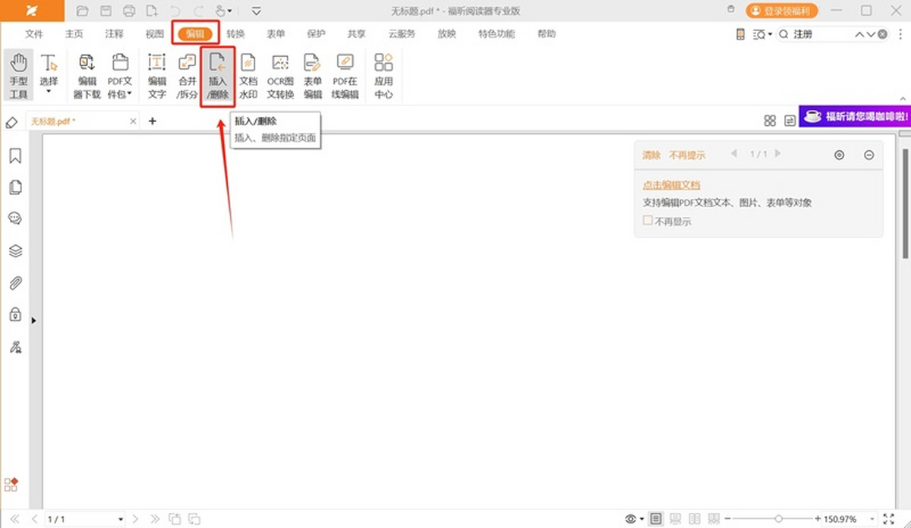
Task: Open the Attachments paperclip panel
Action: coord(15,283)
